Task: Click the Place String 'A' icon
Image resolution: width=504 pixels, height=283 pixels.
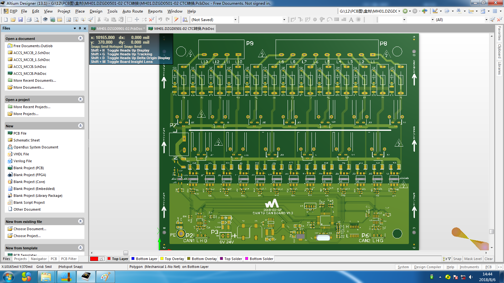Action: click(351, 19)
